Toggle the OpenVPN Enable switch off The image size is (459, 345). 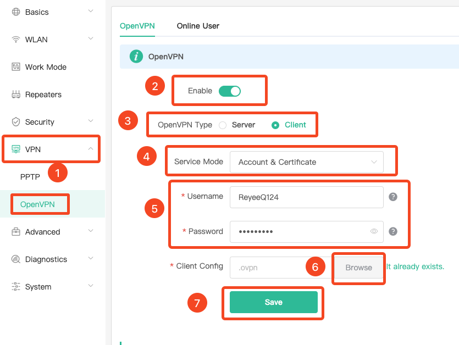[230, 91]
